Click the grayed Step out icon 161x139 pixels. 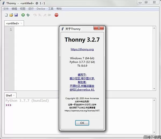pyautogui.click(x=45, y=15)
